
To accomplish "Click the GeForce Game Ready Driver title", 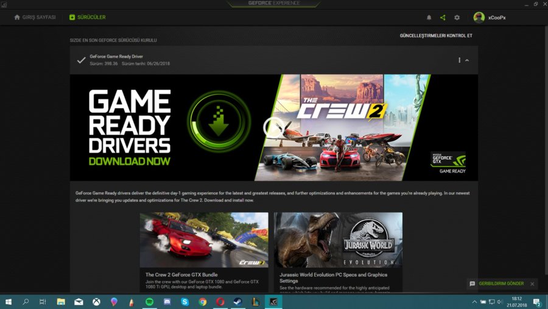I will pyautogui.click(x=116, y=56).
